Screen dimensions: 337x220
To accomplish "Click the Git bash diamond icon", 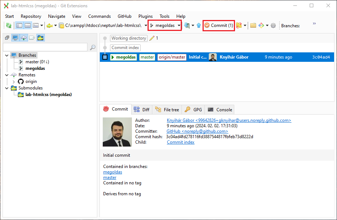I will pyautogui.click(x=261, y=25).
